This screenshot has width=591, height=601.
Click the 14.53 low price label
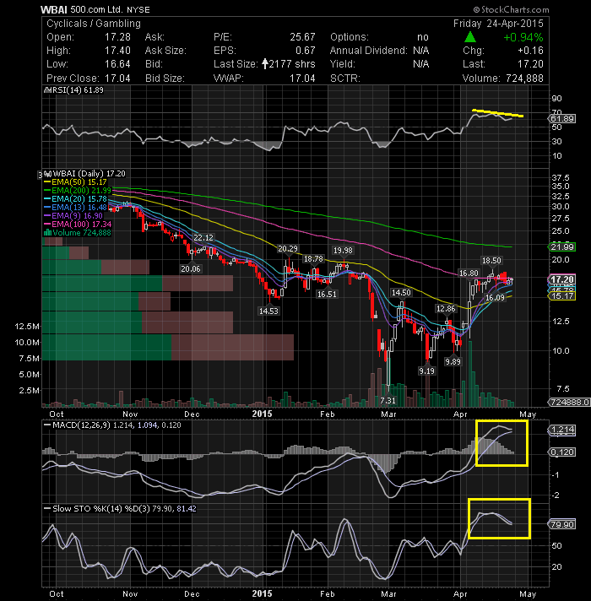268,311
